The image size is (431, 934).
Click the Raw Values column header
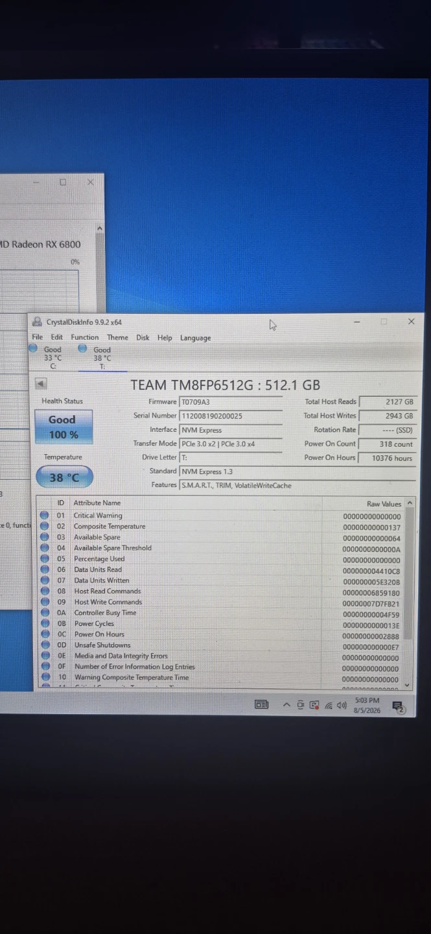point(384,504)
